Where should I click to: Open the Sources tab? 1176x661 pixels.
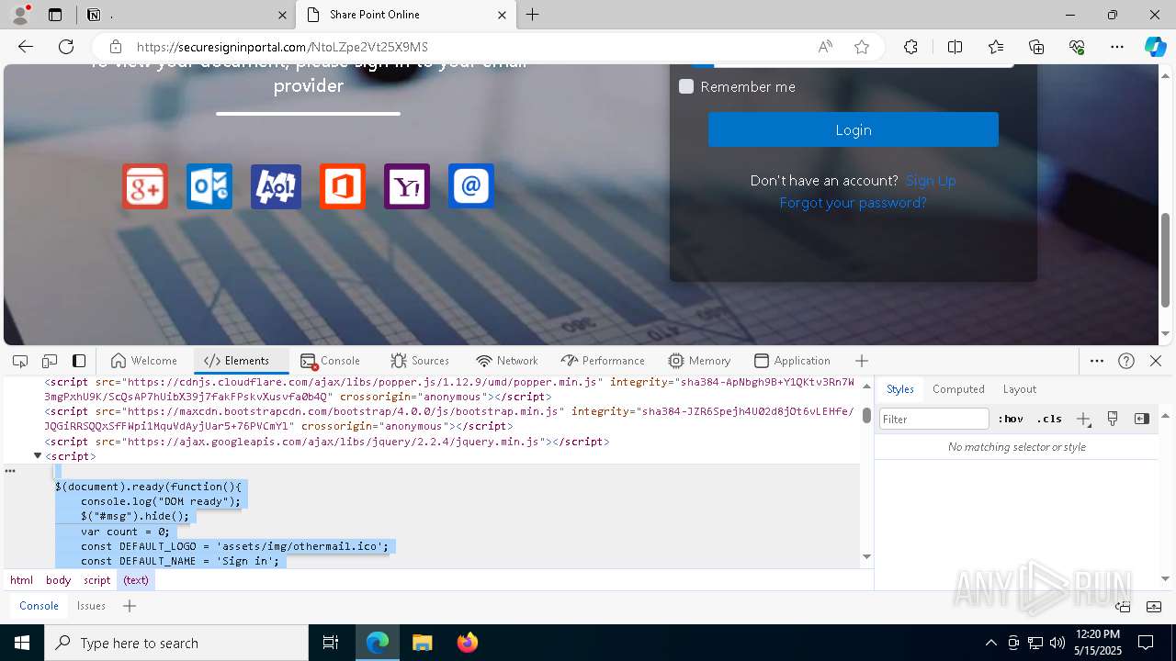420,361
